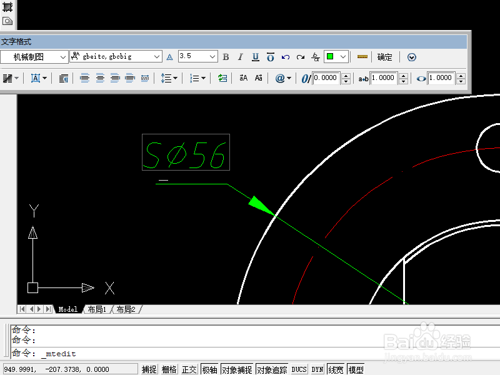This screenshot has width=500, height=375.
Task: Toggle 对象捕捉 object snap
Action: pyautogui.click(x=237, y=369)
